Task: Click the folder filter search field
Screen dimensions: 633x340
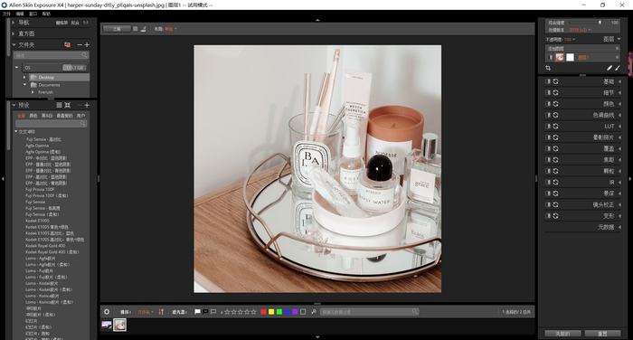Action: pyautogui.click(x=52, y=55)
